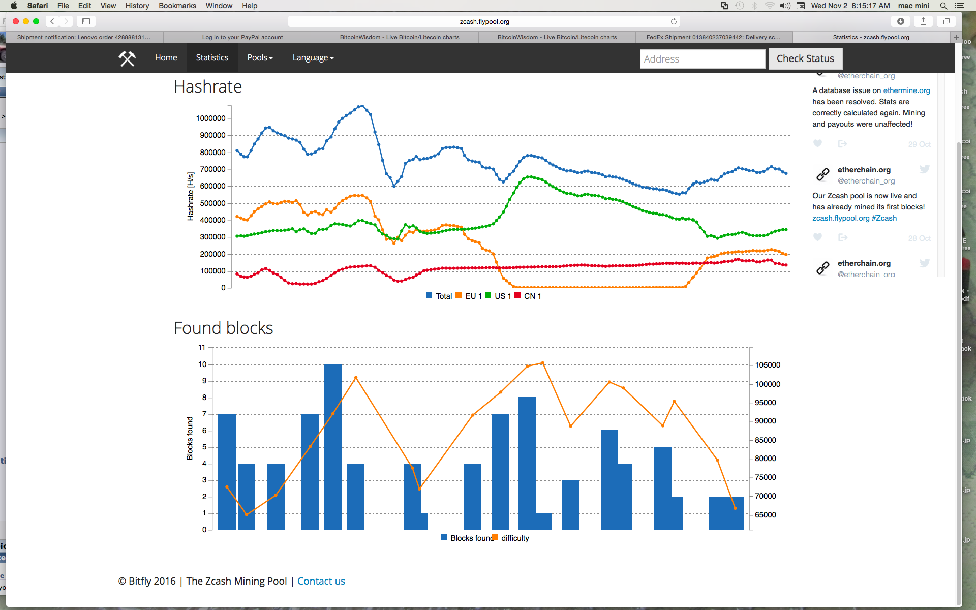Click the mac mini user name in menu bar
The image size is (976, 610).
pyautogui.click(x=913, y=6)
